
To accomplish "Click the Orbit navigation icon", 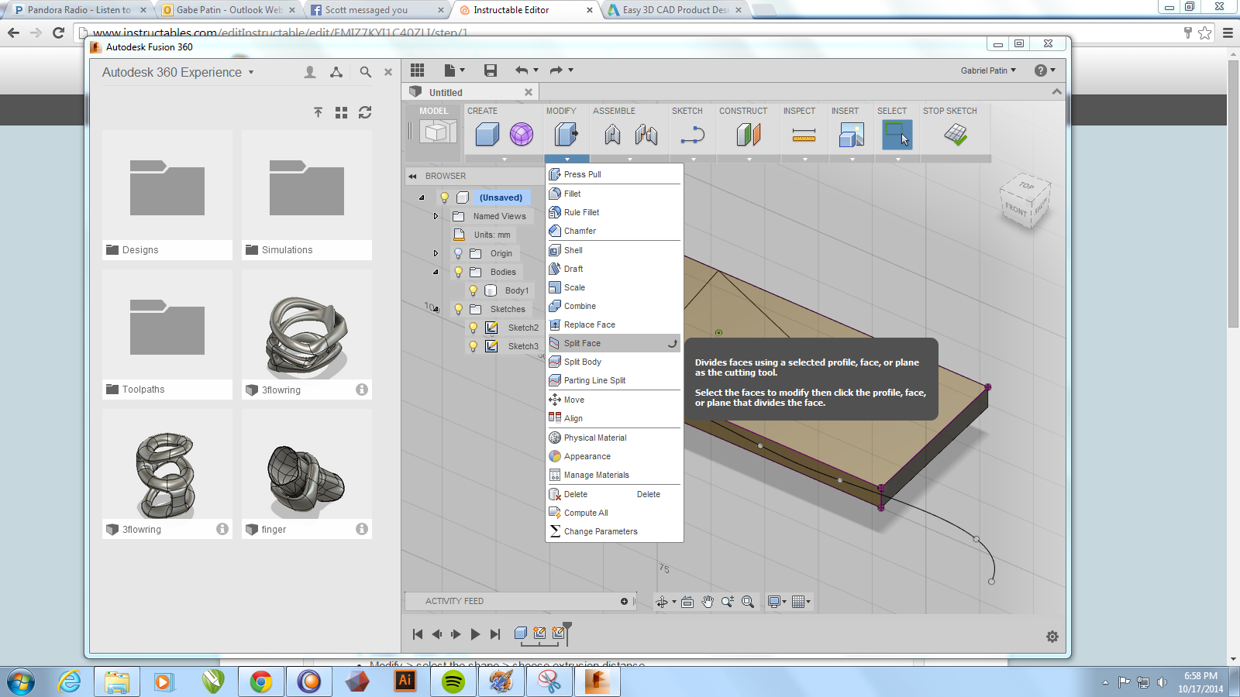I will 662,602.
